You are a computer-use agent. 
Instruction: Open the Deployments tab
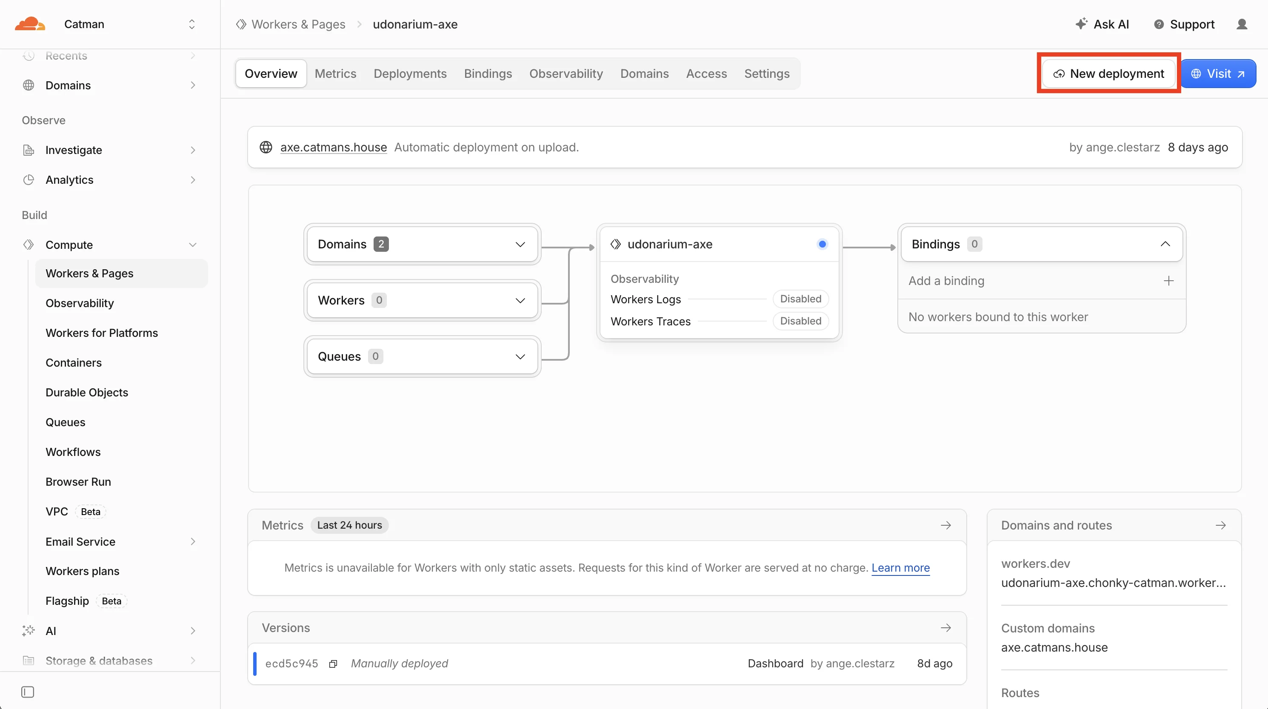[410, 73]
